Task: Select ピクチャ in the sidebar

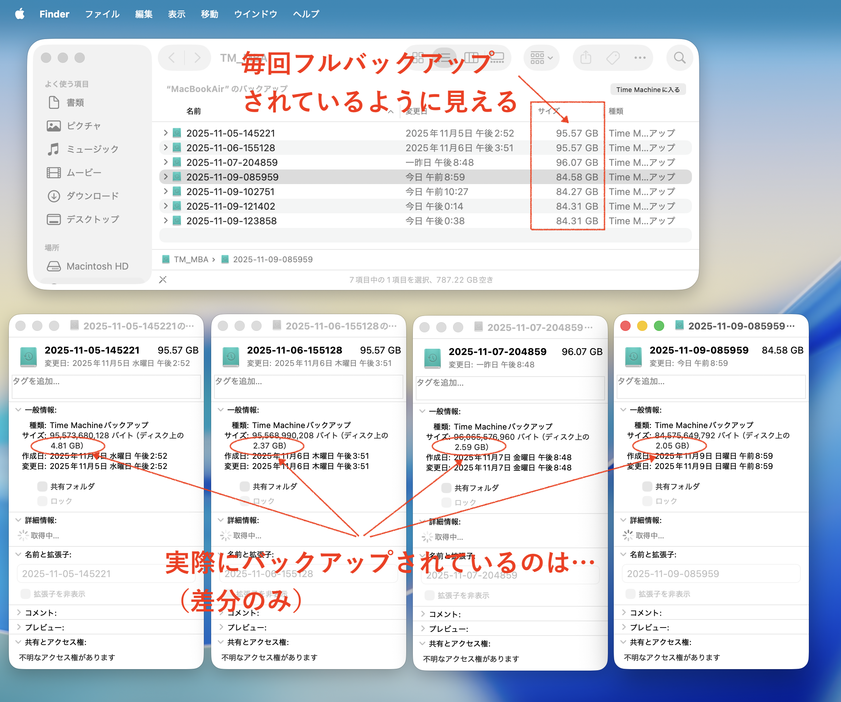Action: pyautogui.click(x=83, y=126)
